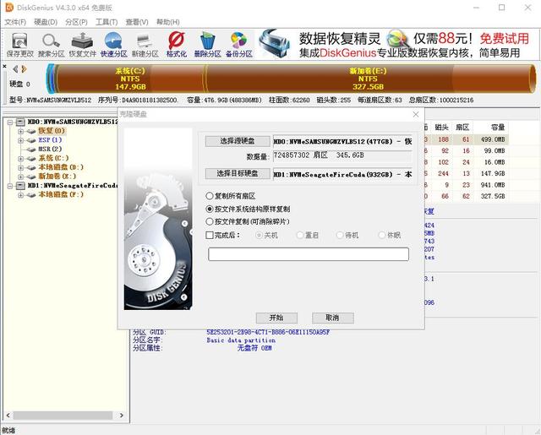Screen dimensions: 541x435
Task: Open the Disk (硬盘) menu
Action: (46, 22)
